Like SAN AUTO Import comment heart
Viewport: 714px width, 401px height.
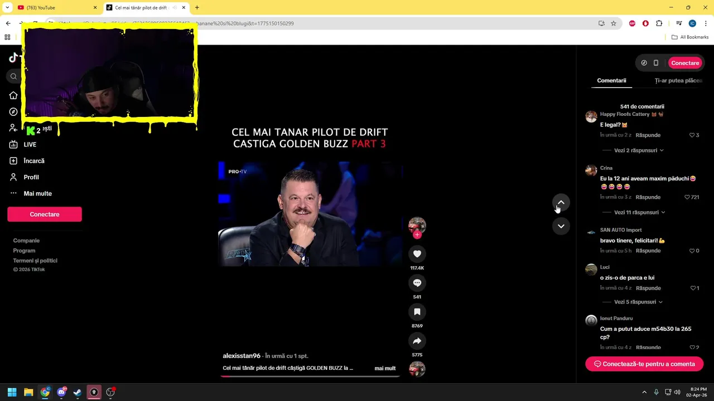[x=692, y=251]
